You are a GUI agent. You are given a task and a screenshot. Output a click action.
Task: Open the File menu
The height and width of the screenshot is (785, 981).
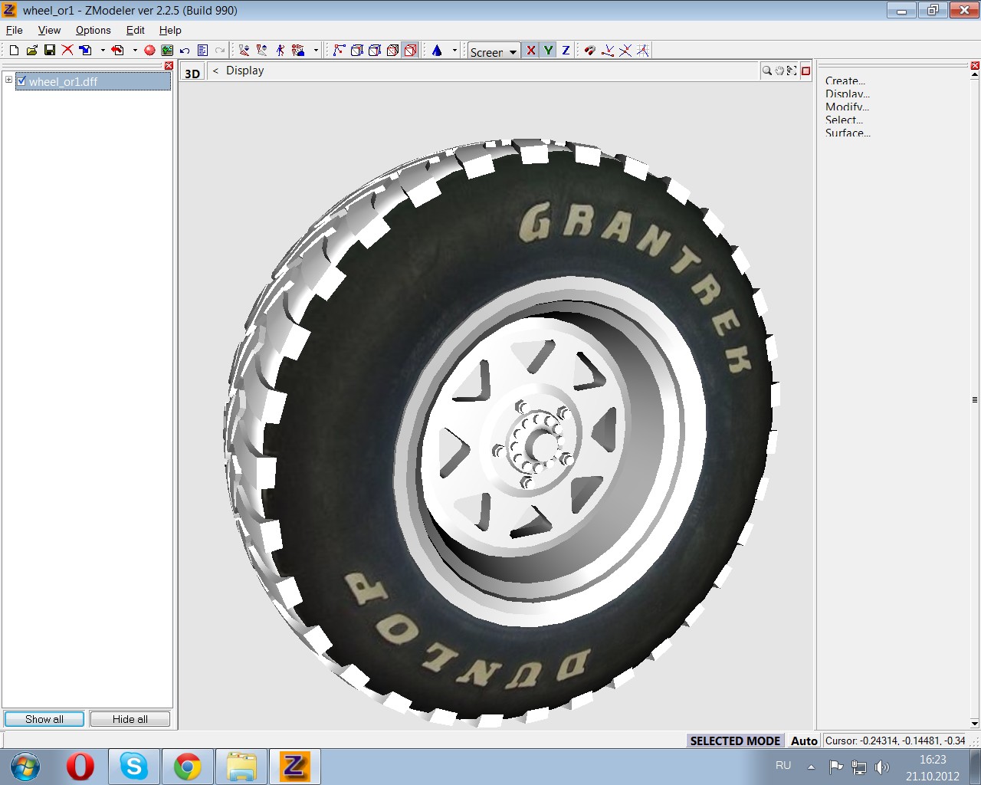click(15, 30)
